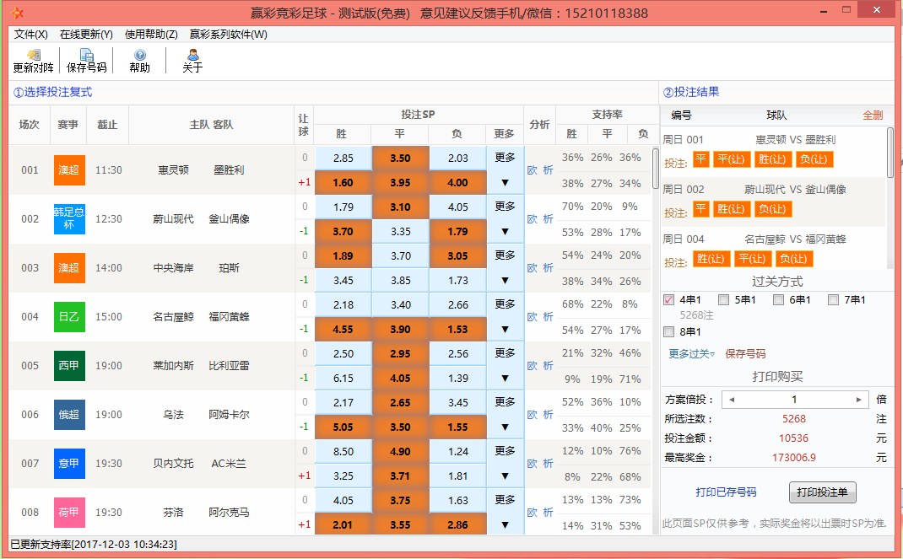
Task: Open the 关于 toolbar icon
Action: tap(192, 61)
